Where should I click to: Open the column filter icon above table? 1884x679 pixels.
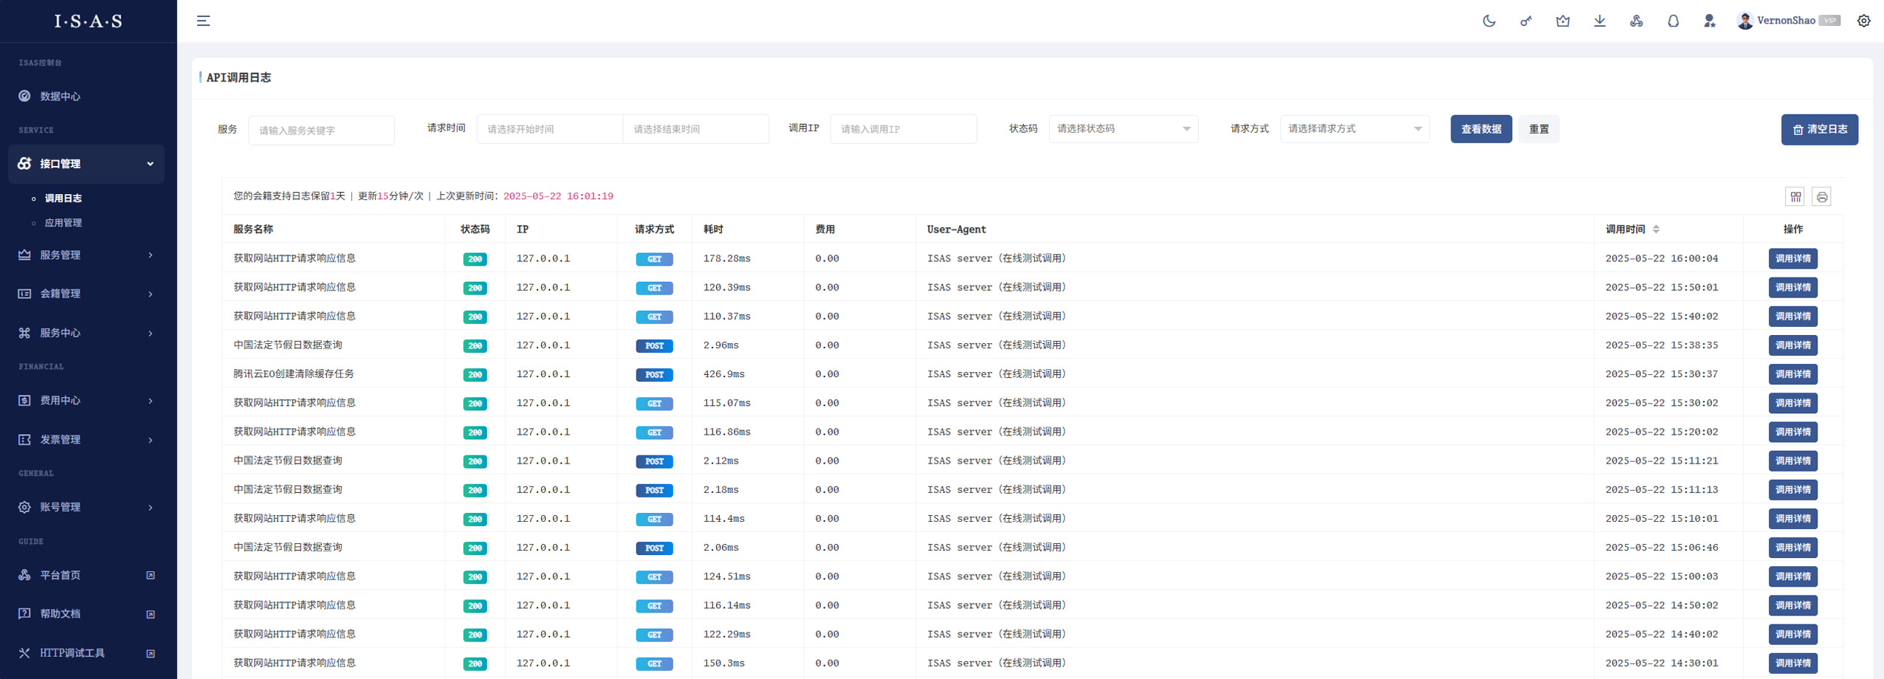pos(1795,196)
